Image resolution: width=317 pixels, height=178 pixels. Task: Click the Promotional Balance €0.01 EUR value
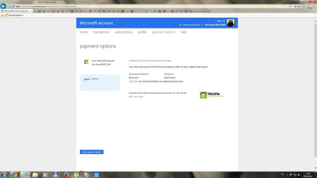(x=134, y=78)
